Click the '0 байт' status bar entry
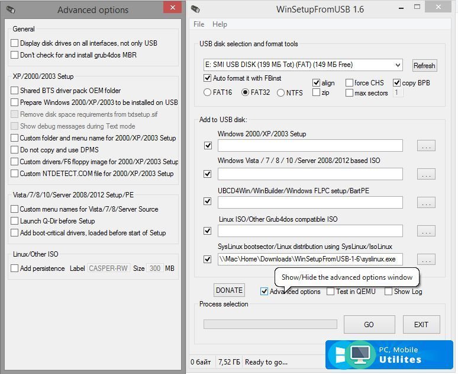 pyautogui.click(x=201, y=362)
